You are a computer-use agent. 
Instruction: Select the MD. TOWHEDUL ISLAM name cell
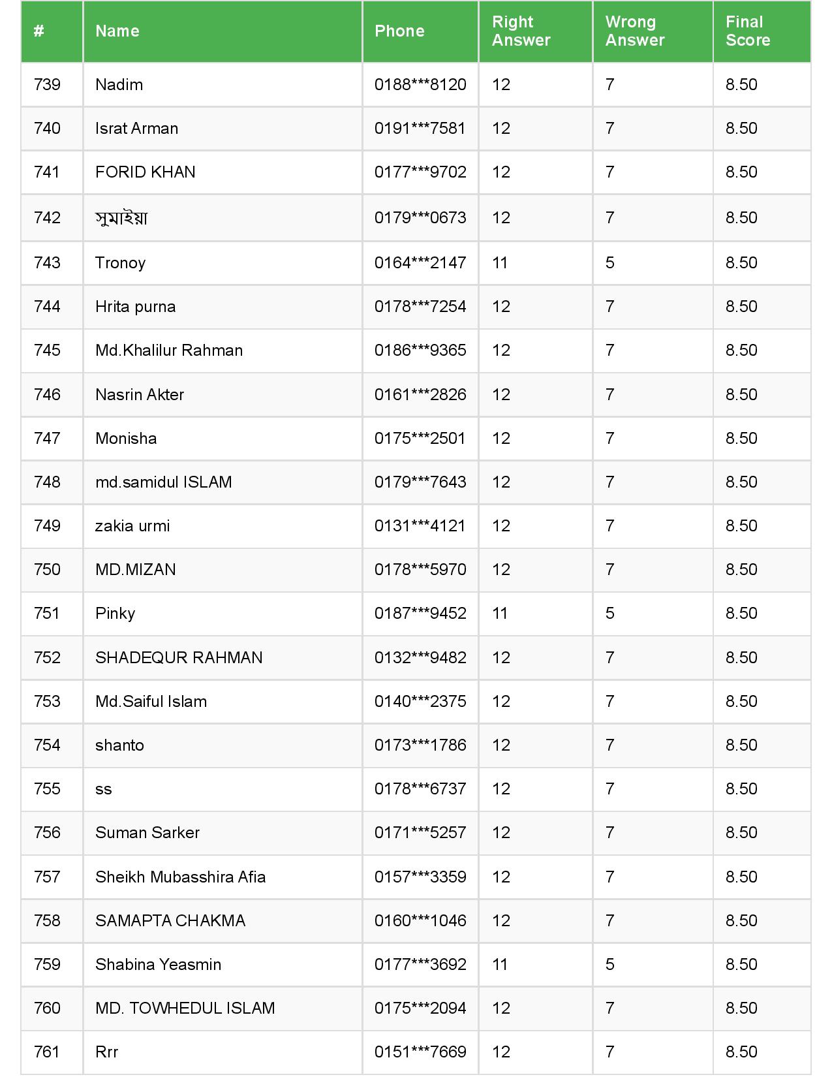pyautogui.click(x=185, y=1008)
